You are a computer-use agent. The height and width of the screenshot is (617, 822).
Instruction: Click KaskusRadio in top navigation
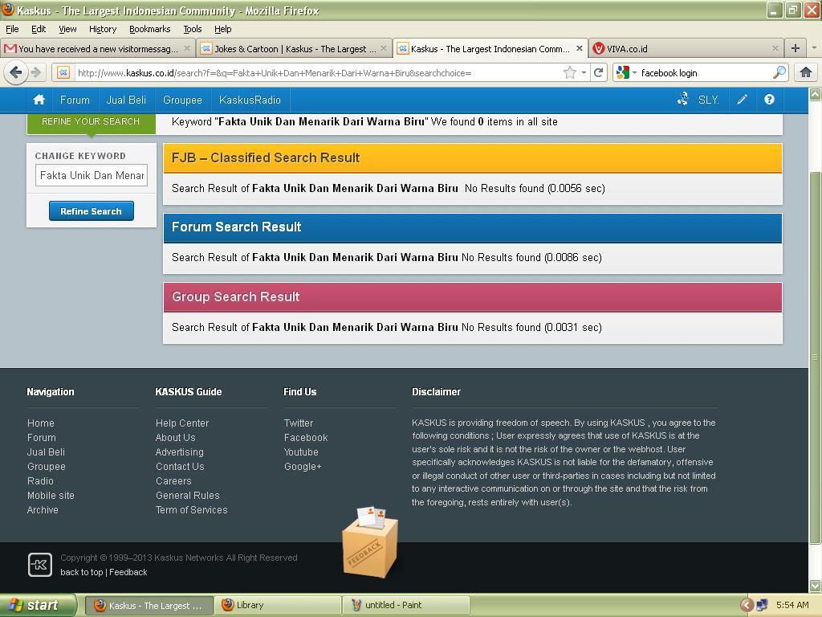(x=250, y=100)
